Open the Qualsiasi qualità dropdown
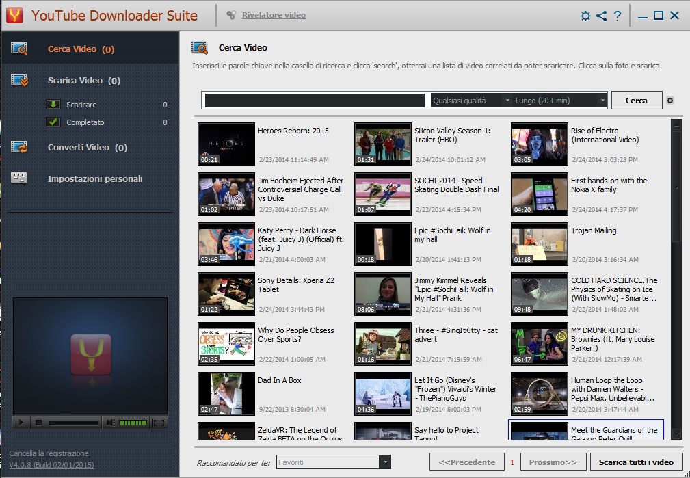The height and width of the screenshot is (478, 690). point(470,101)
